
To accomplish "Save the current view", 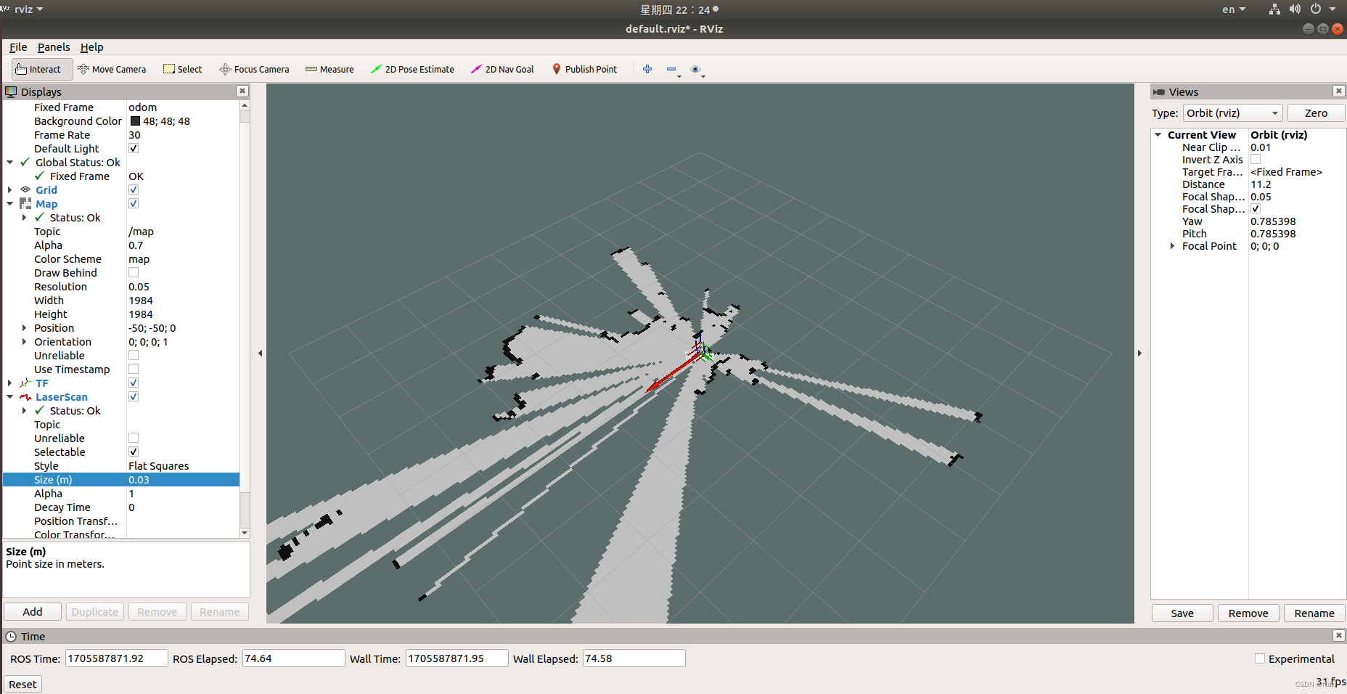I will tap(1182, 613).
